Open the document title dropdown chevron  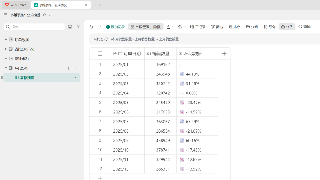50,15
